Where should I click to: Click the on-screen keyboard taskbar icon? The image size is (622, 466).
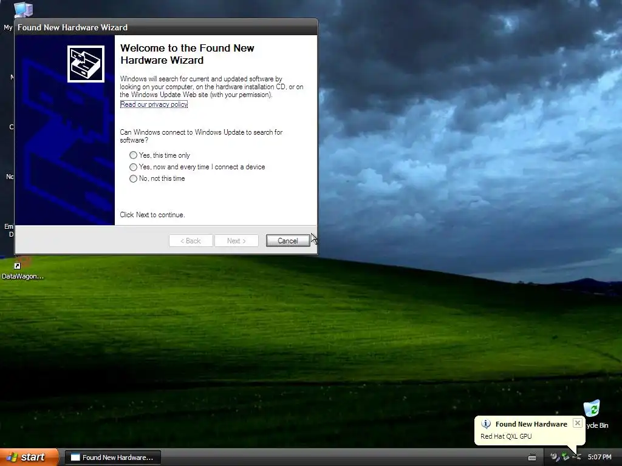[x=532, y=458]
